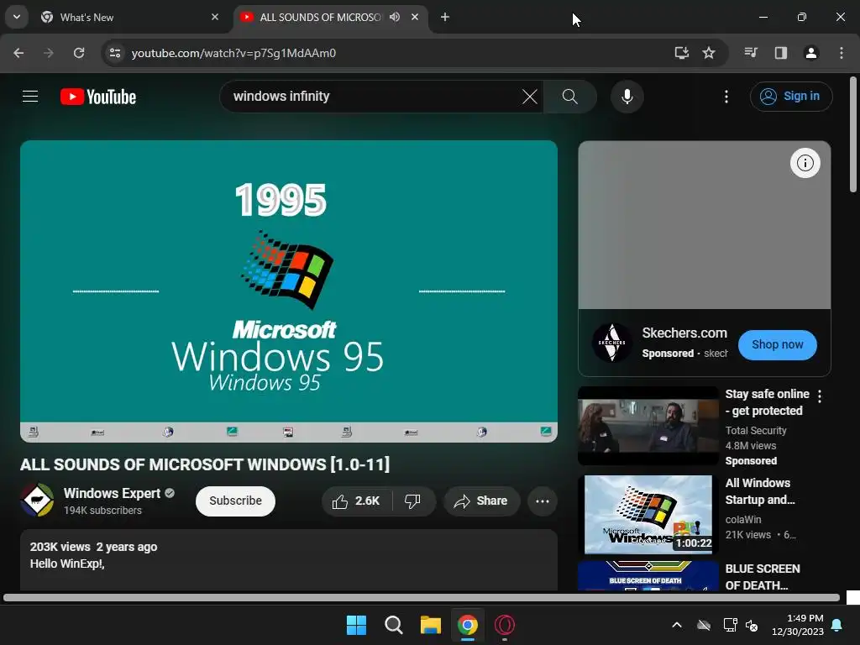Go back to the previous page
This screenshot has width=860, height=645.
18,53
